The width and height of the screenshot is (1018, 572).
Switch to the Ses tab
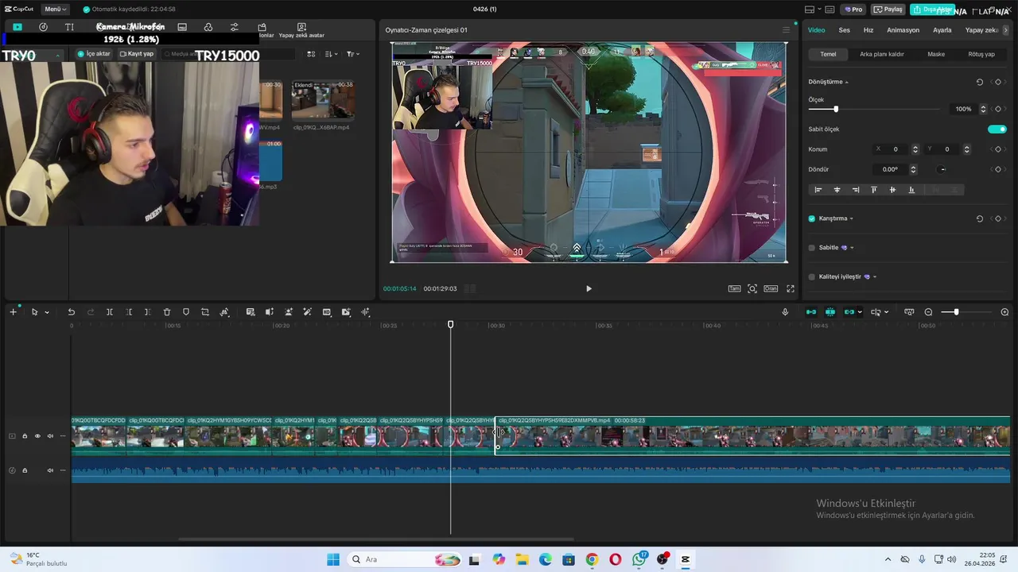click(844, 30)
